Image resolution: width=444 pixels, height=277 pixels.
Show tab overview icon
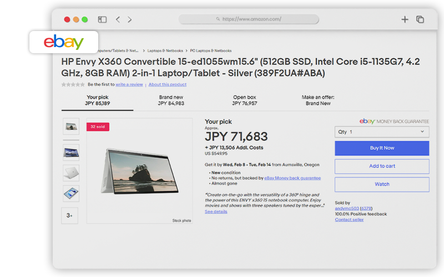coord(420,19)
